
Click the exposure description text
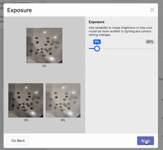[121, 31]
